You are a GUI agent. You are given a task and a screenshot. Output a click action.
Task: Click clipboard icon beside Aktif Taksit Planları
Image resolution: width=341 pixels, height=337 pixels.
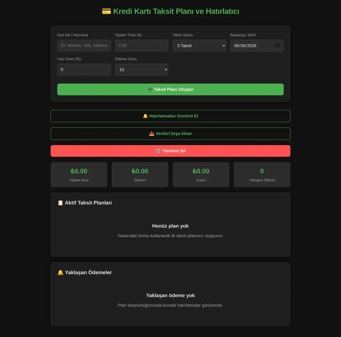coord(60,203)
